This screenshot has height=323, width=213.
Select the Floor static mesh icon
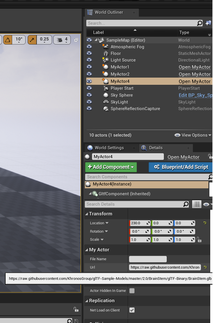[106, 53]
